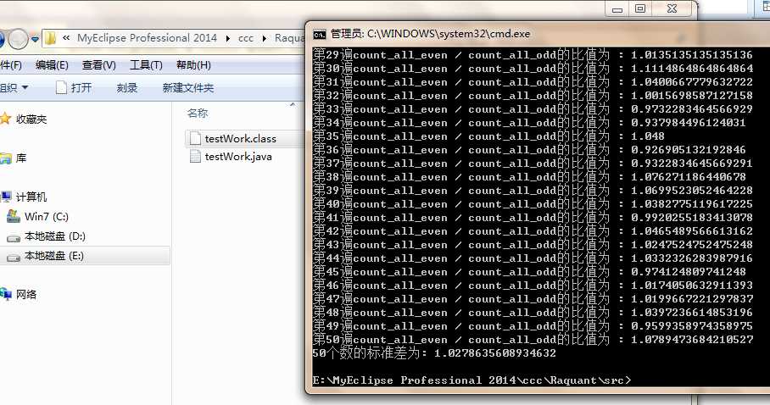Screen dimensions: 770x405
Task: Click the value 0.937984496124031 on line 第34遍
Action: pyautogui.click(x=688, y=122)
